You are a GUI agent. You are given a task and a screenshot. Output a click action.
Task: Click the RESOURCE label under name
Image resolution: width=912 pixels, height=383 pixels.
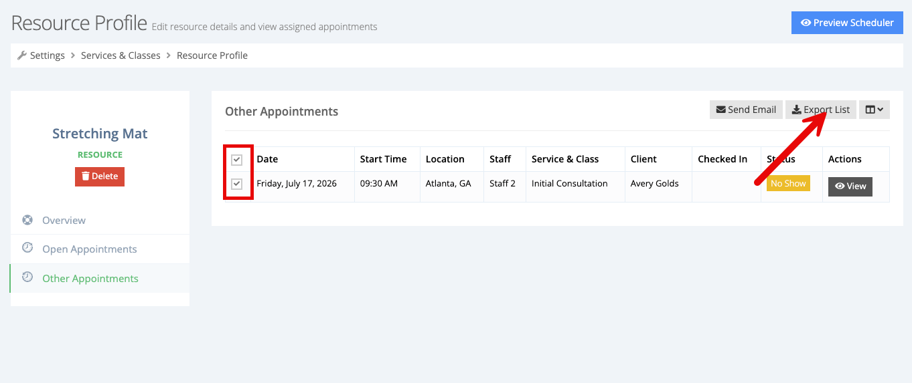(x=100, y=154)
